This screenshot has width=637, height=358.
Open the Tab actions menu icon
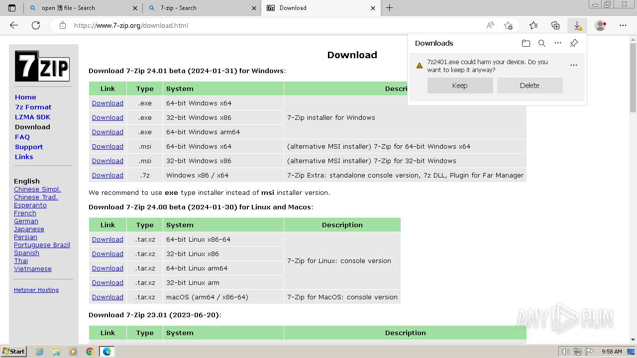[x=12, y=8]
